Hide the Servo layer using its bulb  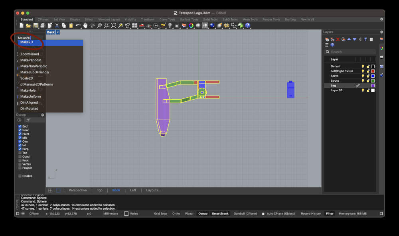pos(363,76)
